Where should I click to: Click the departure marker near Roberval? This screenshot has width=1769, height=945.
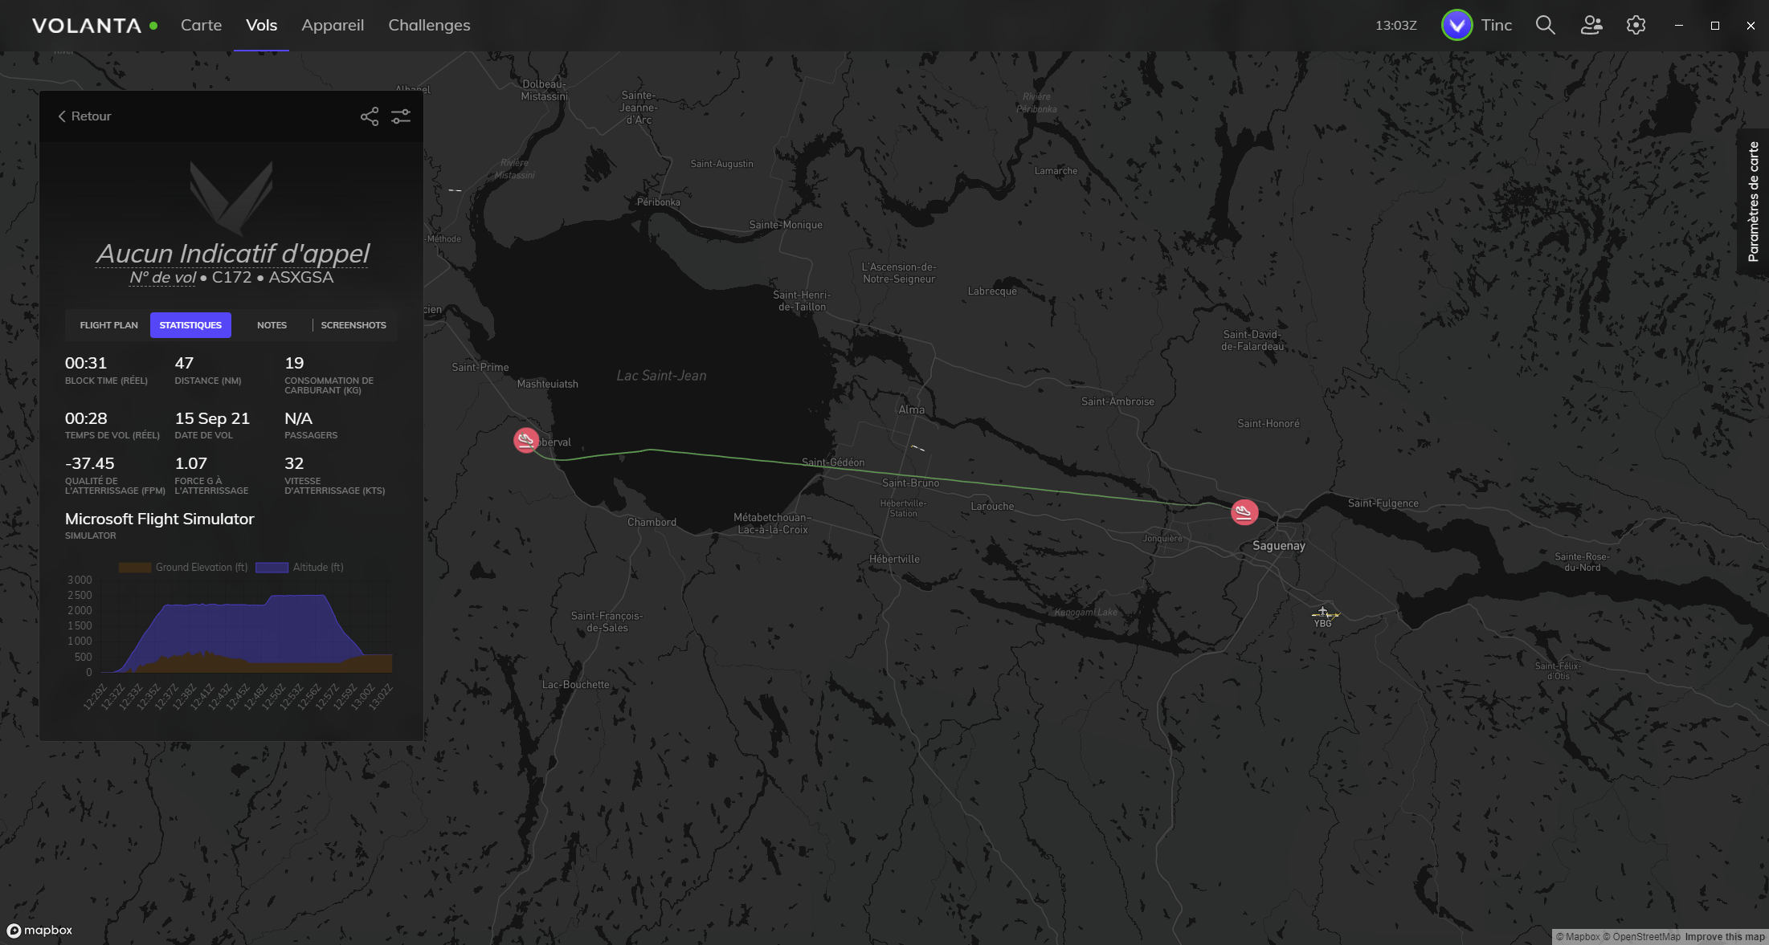click(526, 440)
